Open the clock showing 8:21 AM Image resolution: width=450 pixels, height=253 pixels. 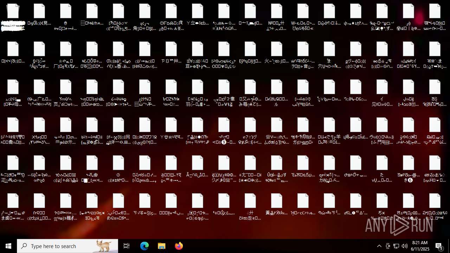(420, 246)
